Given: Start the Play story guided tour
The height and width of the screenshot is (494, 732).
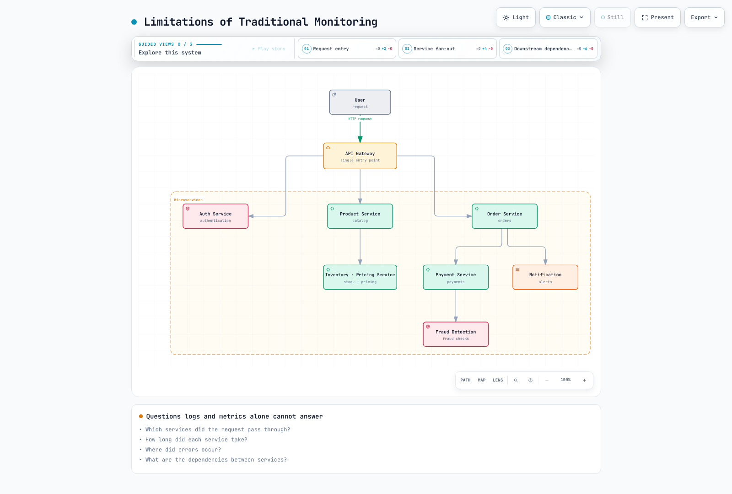Looking at the screenshot, I should (x=269, y=49).
